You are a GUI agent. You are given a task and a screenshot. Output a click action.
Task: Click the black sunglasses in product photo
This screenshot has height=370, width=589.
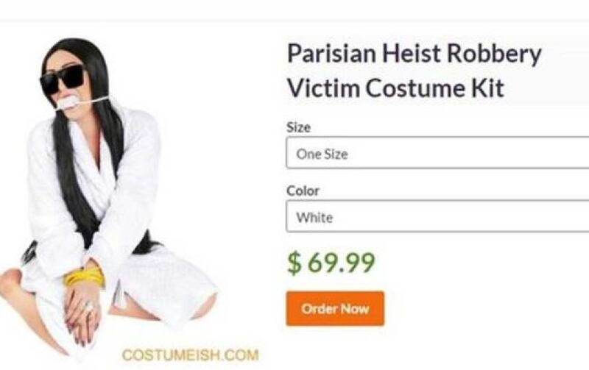(x=63, y=80)
